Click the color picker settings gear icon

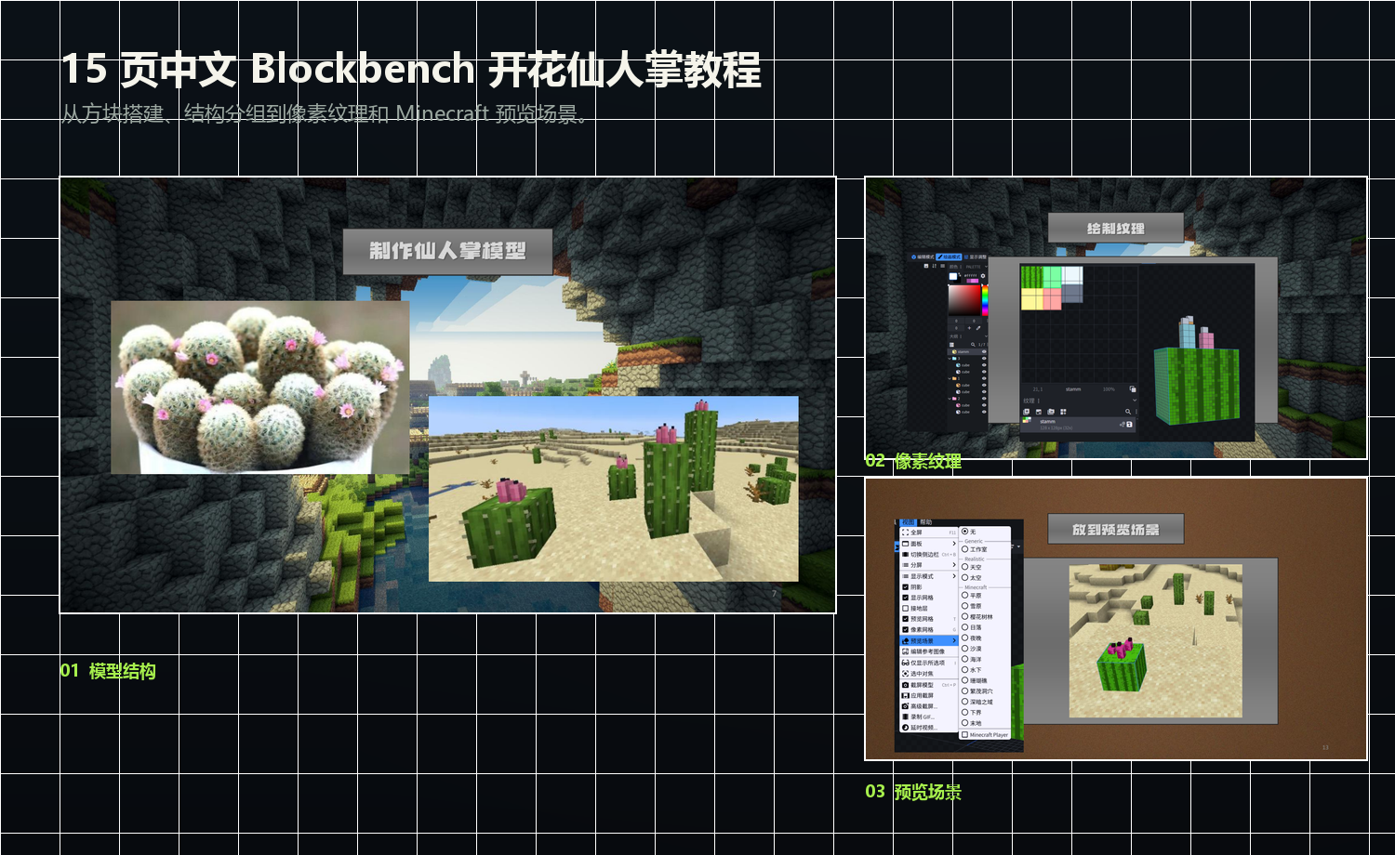click(x=983, y=276)
